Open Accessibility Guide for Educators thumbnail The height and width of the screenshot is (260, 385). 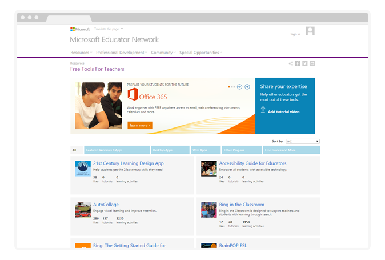click(209, 169)
